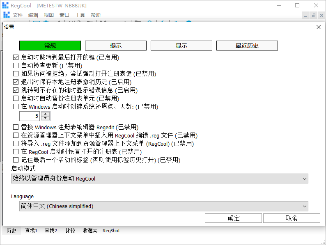Click the RegCool document icon beside the 文件 menu

pos(7,15)
